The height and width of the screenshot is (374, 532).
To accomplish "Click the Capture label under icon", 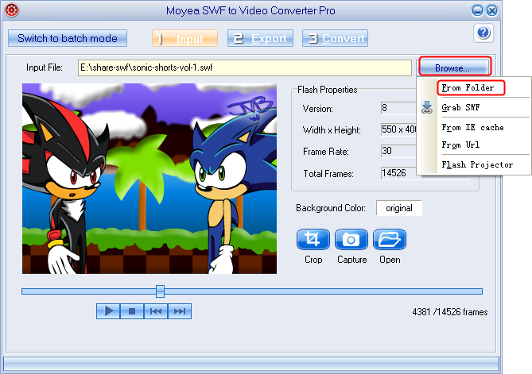I will [x=351, y=260].
